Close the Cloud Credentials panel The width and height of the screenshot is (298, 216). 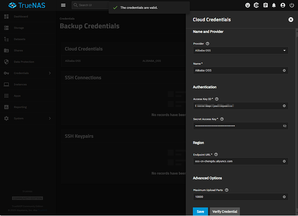291,19
